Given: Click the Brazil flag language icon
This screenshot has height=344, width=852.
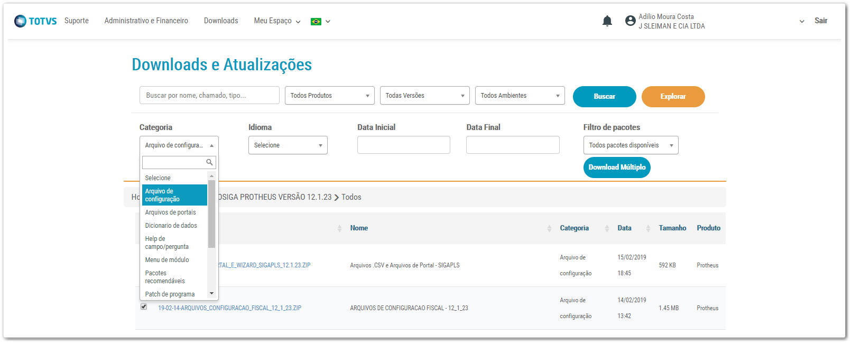Looking at the screenshot, I should [316, 22].
